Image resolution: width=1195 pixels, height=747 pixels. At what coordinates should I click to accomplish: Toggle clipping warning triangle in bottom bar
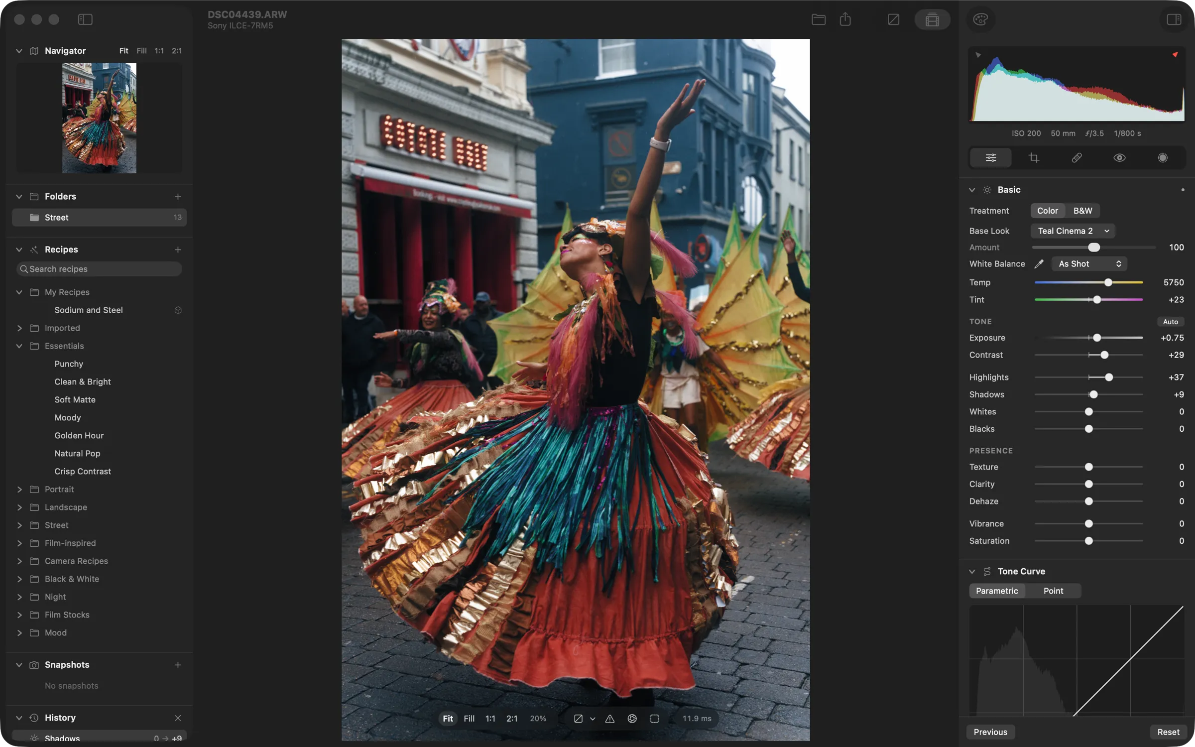click(x=610, y=719)
